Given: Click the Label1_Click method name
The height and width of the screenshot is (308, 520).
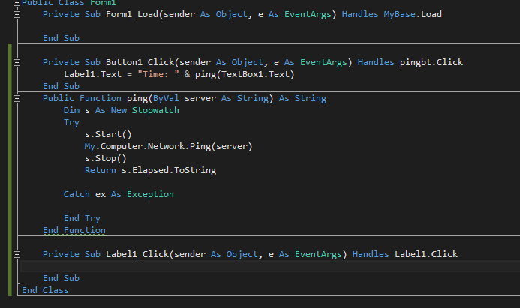Looking at the screenshot, I should pos(137,254).
